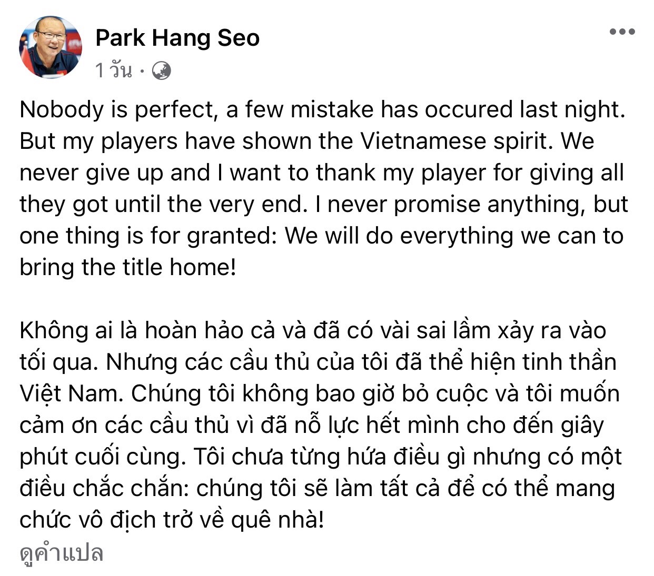Image resolution: width=654 pixels, height=576 pixels.
Task: Click the English paragraph of the post
Action: (x=324, y=188)
